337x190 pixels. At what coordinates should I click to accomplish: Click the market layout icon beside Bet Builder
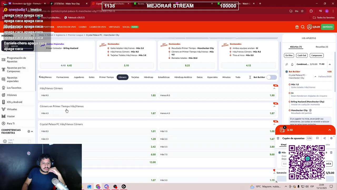250,77
